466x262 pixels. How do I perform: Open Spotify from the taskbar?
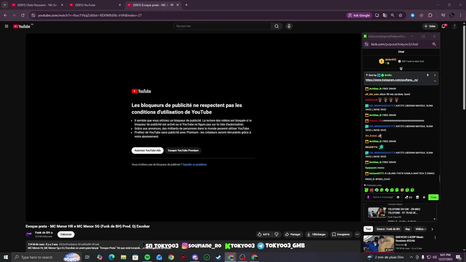click(147, 257)
